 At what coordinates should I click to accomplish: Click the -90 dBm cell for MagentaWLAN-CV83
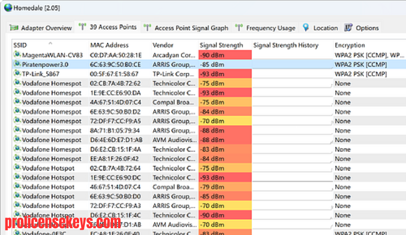tap(225, 55)
